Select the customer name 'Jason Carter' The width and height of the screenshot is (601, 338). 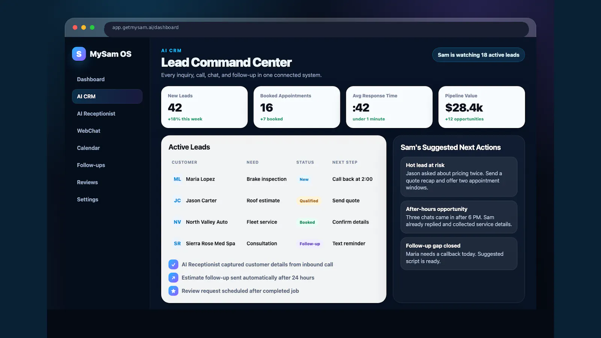[x=201, y=201]
